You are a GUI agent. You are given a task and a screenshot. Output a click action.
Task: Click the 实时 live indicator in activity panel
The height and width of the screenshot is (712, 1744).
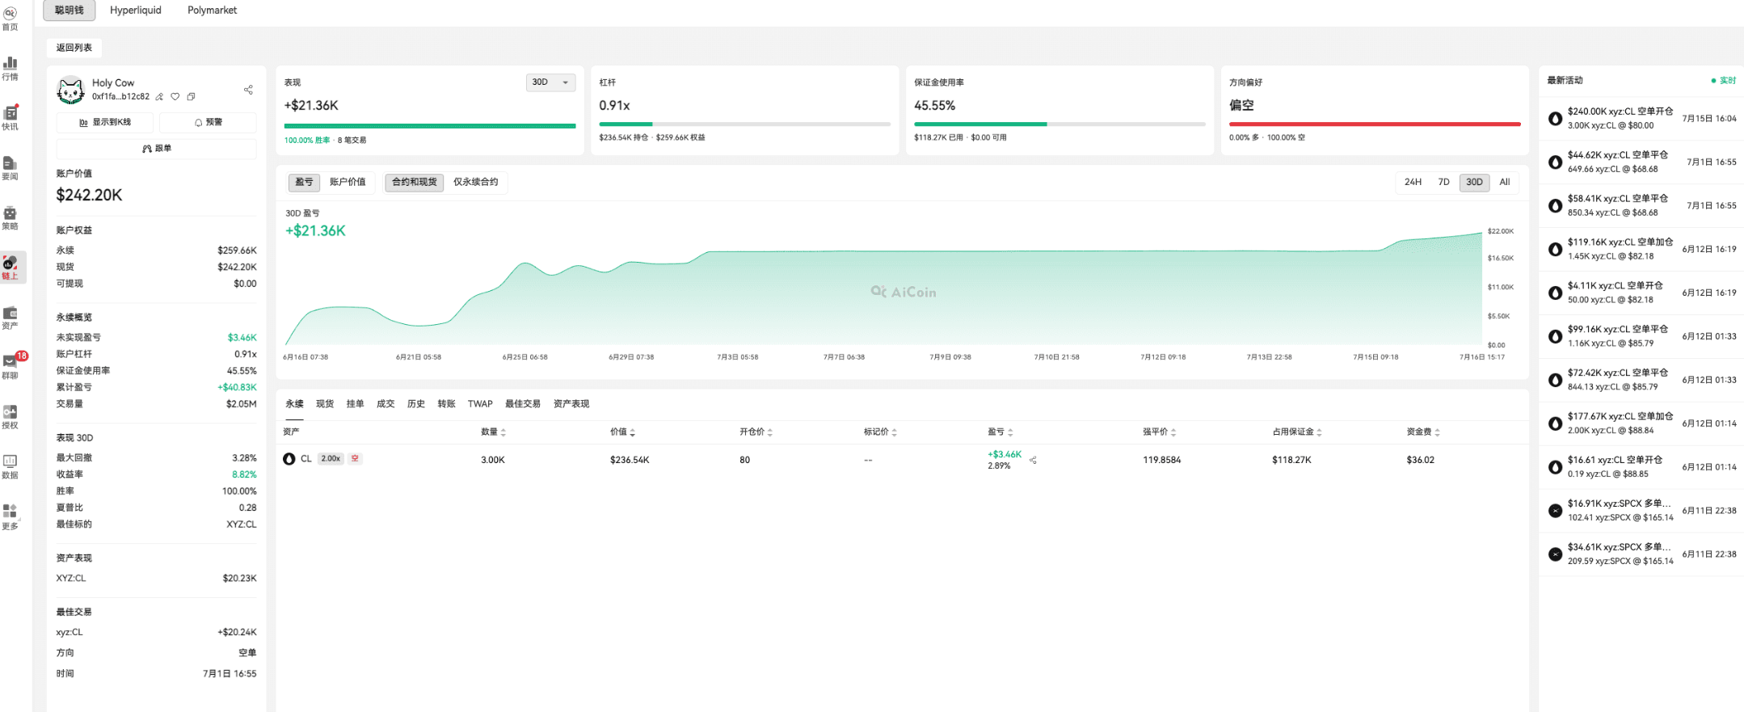pyautogui.click(x=1724, y=81)
